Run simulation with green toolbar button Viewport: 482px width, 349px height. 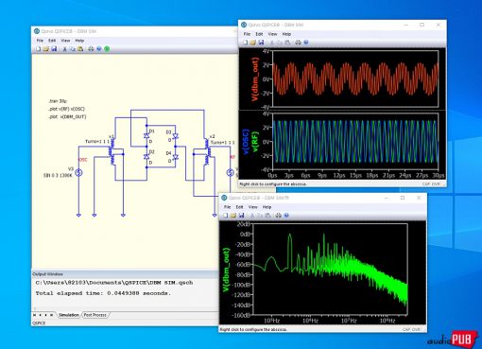107,49
